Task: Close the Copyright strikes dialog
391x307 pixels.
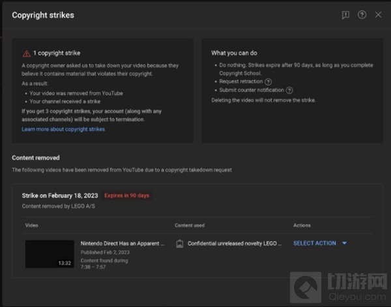Action: point(379,15)
